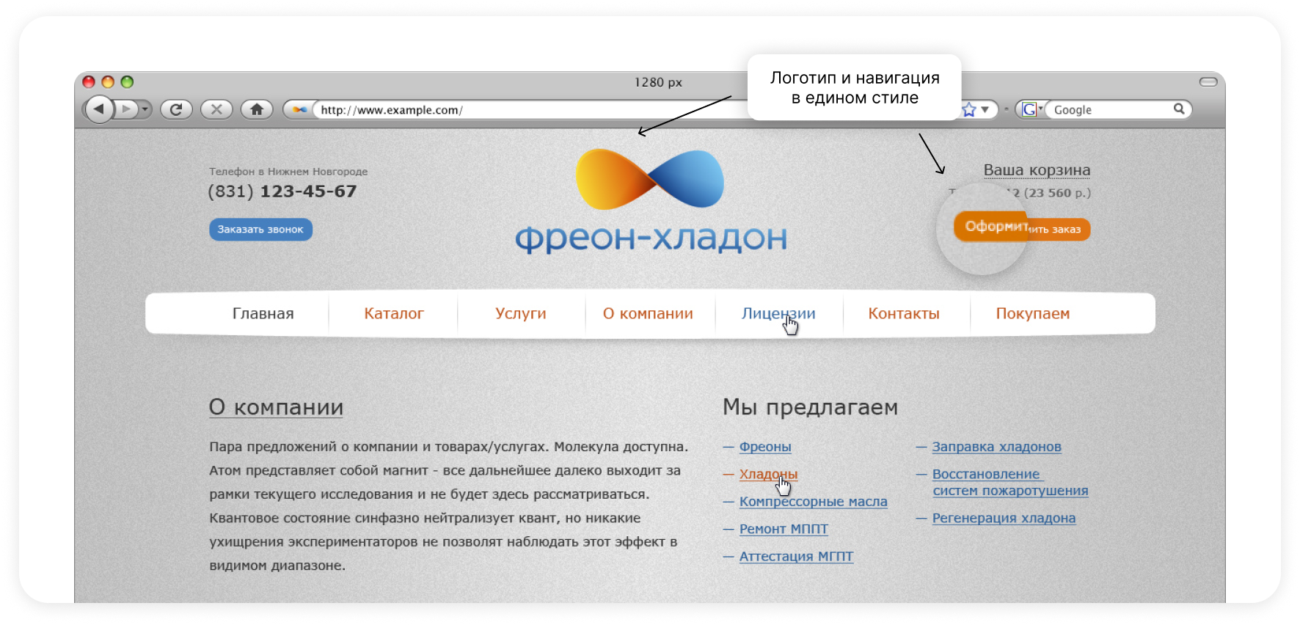This screenshot has height=625, width=1300.
Task: Open the Аттестация МГПТ link
Action: 796,556
